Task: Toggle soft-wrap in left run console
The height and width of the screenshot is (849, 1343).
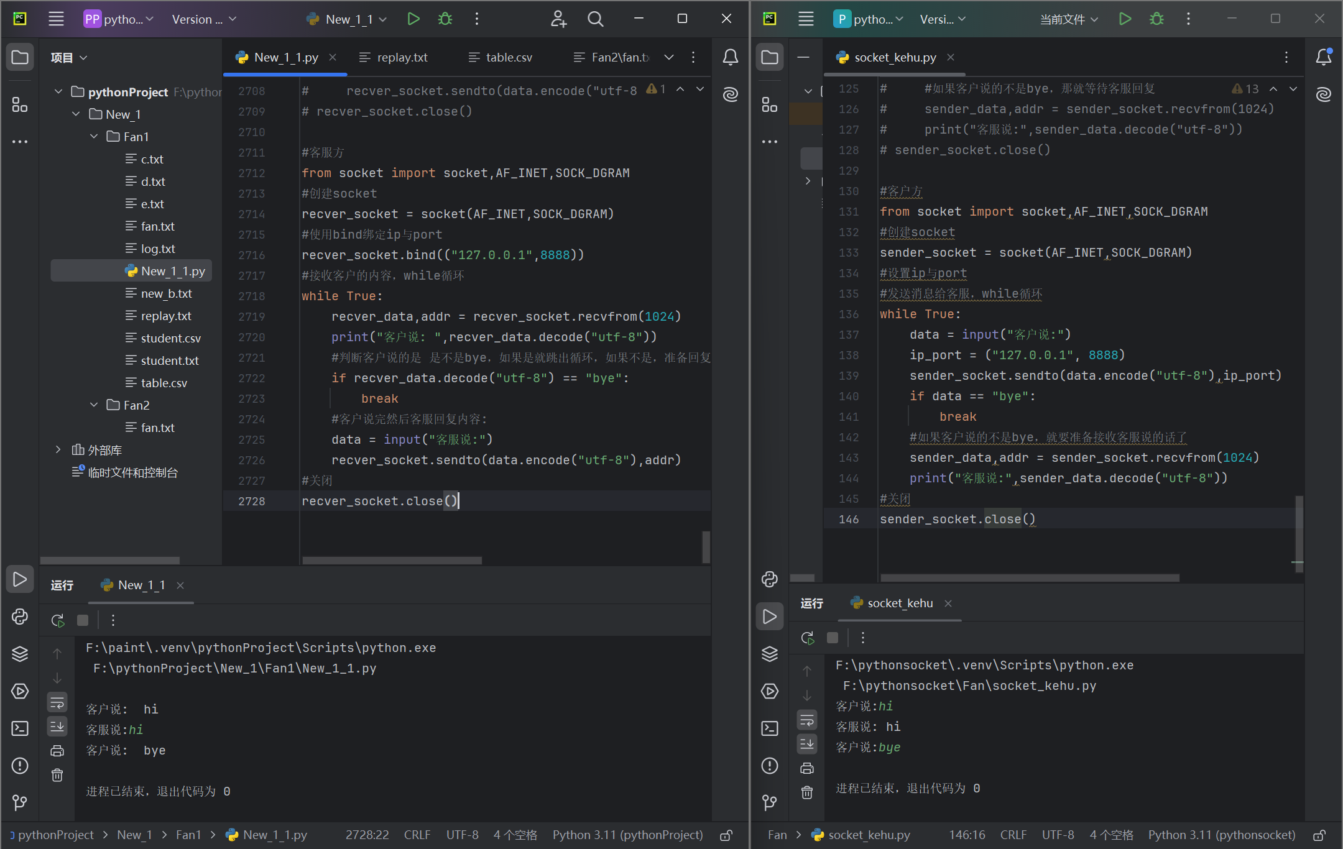Action: (57, 703)
